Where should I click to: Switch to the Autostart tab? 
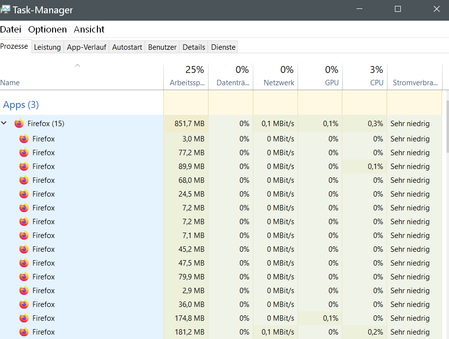tap(127, 47)
